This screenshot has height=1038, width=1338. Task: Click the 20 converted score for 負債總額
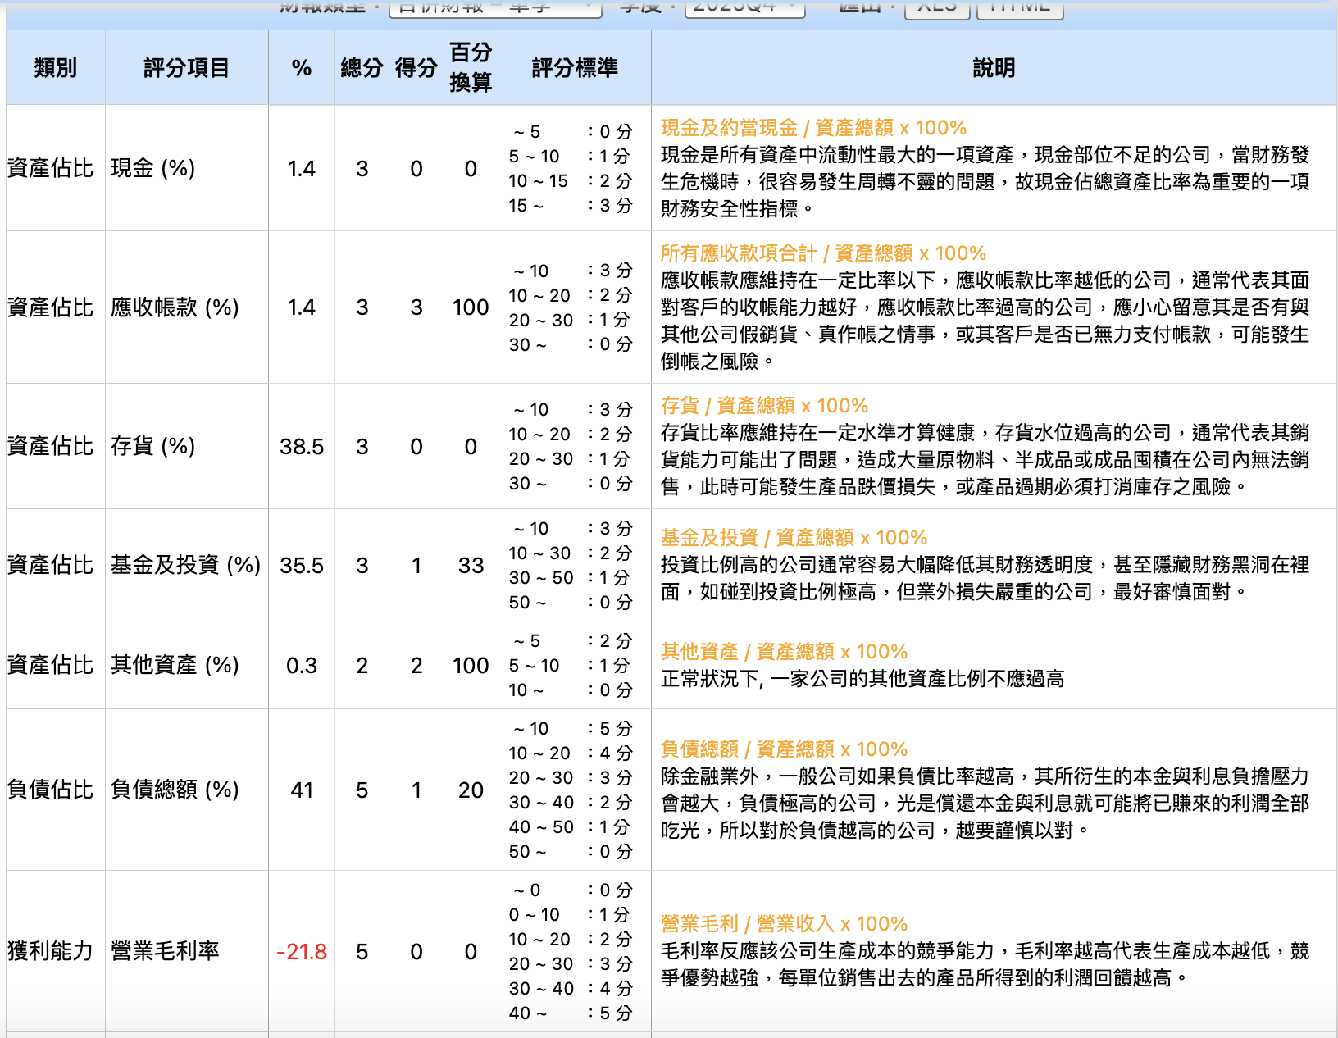tap(471, 790)
